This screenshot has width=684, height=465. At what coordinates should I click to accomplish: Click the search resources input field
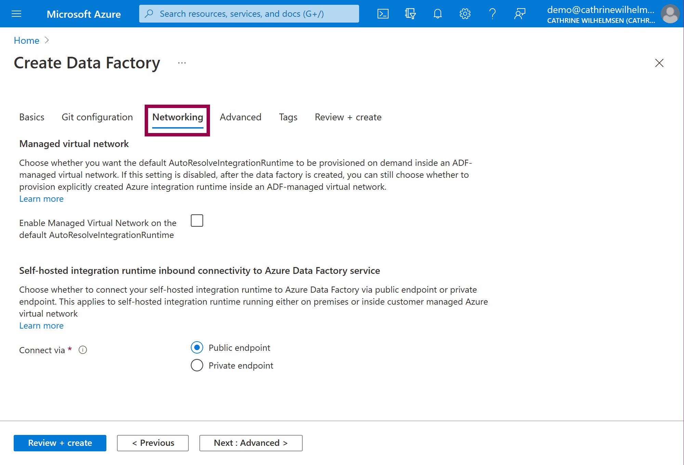pos(249,14)
